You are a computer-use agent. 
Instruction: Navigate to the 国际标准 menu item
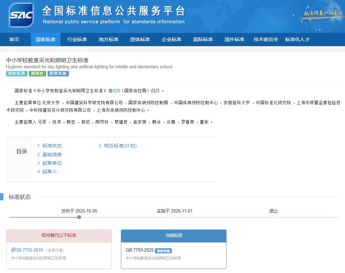click(203, 39)
